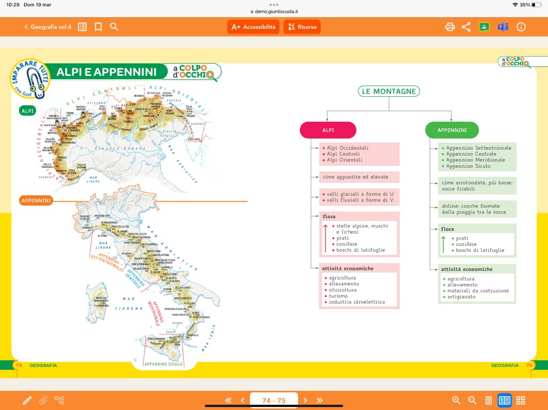Select the pencil annotation tool
Screen dimensions: 548x410
(27, 400)
